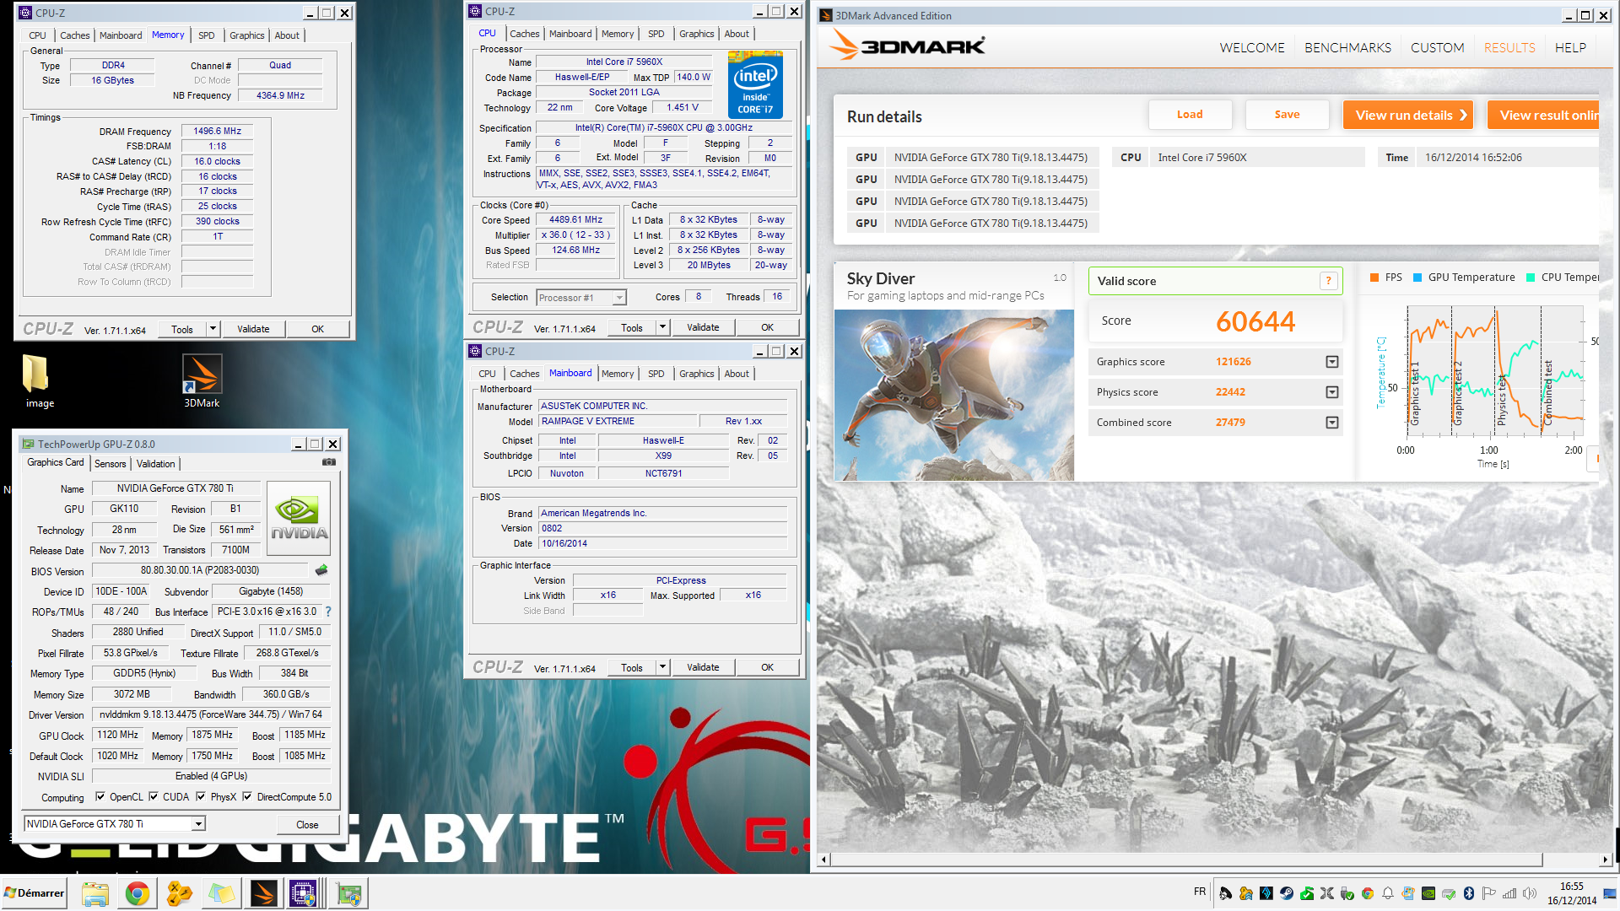Click the notification bell icon in the tray
Viewport: 1620px width, 911px height.
click(x=1388, y=893)
